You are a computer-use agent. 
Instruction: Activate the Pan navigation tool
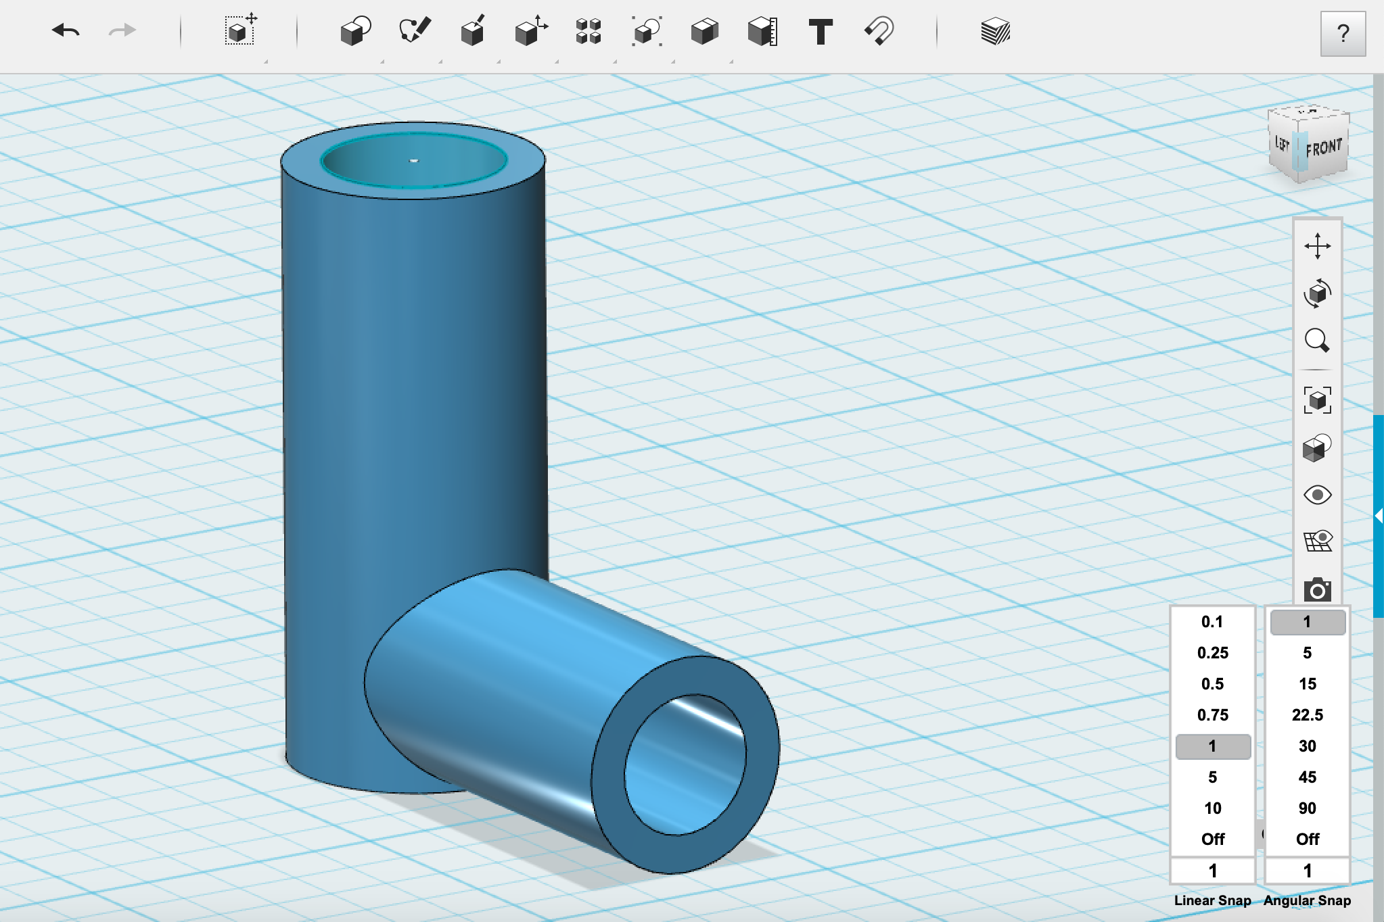point(1317,246)
